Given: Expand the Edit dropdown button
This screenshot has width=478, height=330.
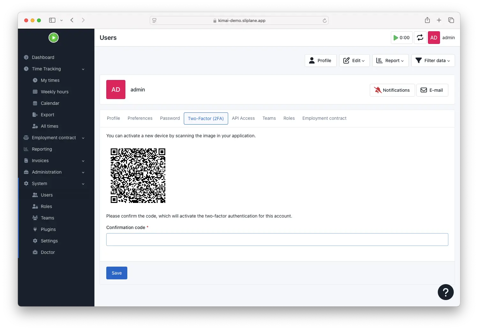Looking at the screenshot, I should tap(354, 61).
